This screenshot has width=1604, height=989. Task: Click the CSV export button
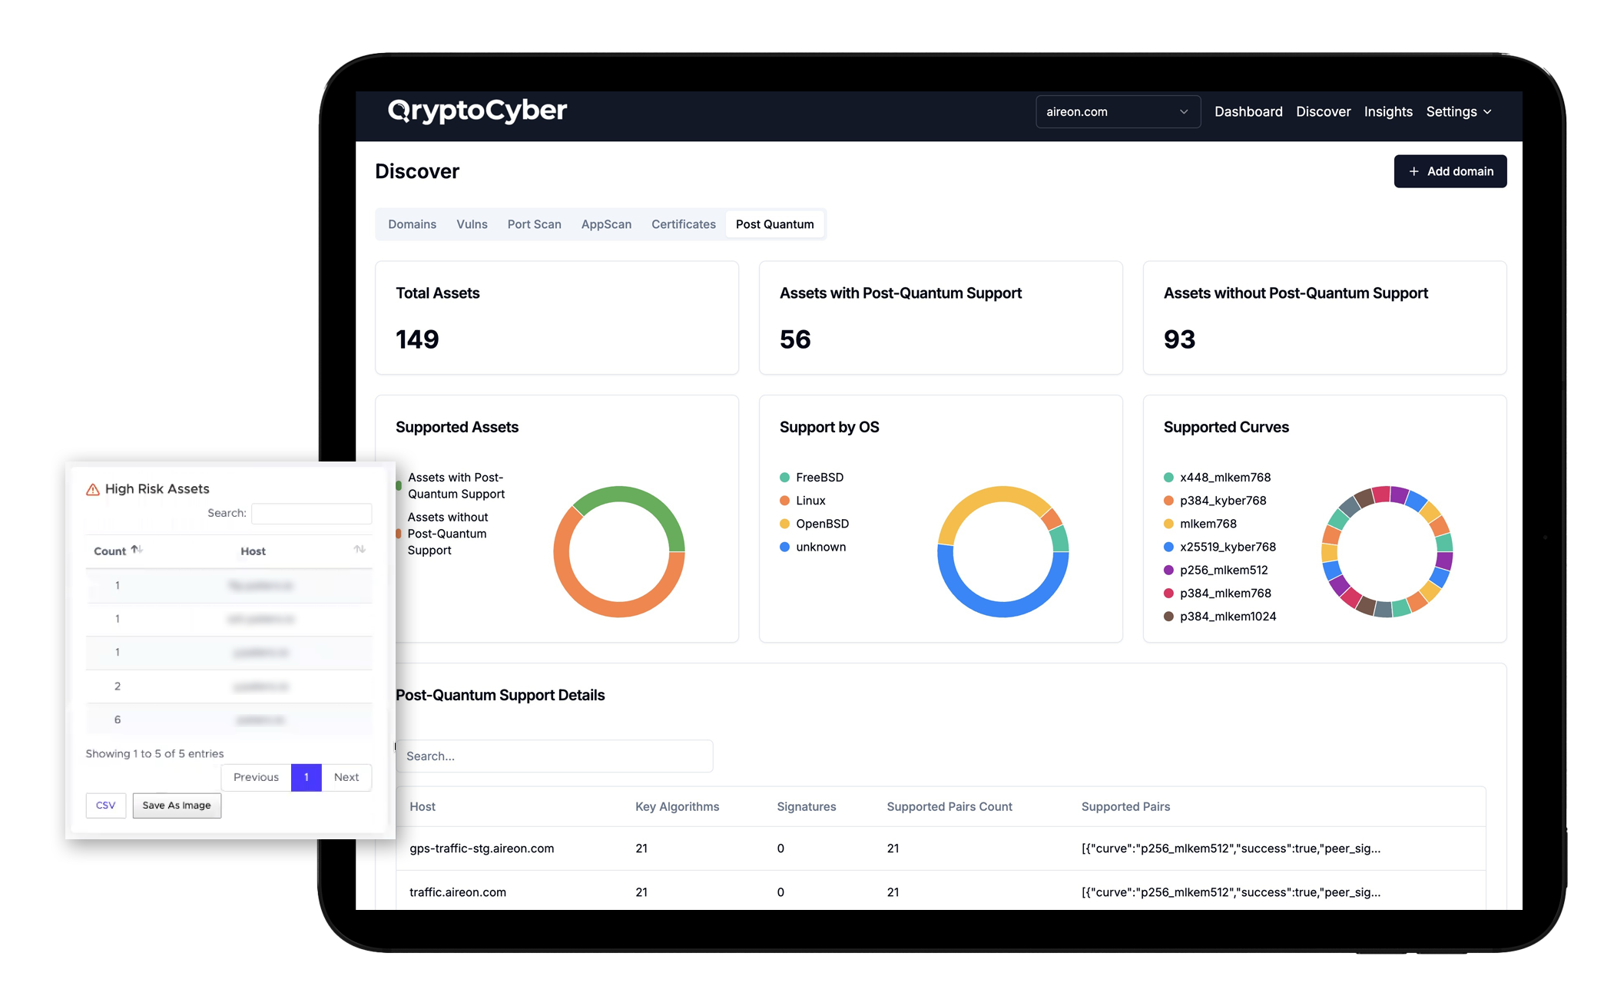104,805
